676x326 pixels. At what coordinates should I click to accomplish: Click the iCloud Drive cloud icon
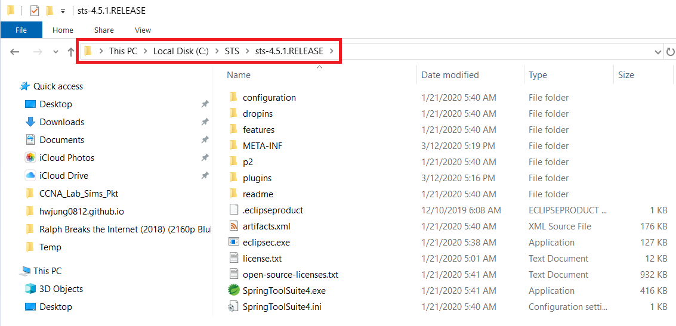coord(30,176)
